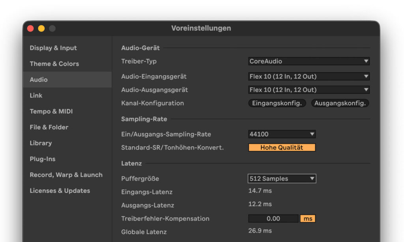Toggle the orange ms unit button
The height and width of the screenshot is (242, 404).
(308, 219)
